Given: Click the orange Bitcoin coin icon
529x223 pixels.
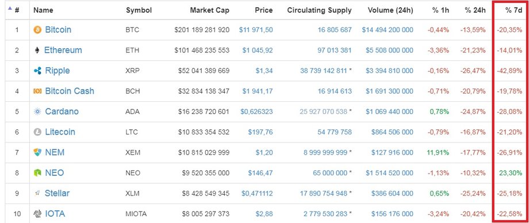Looking at the screenshot, I should pos(37,30).
